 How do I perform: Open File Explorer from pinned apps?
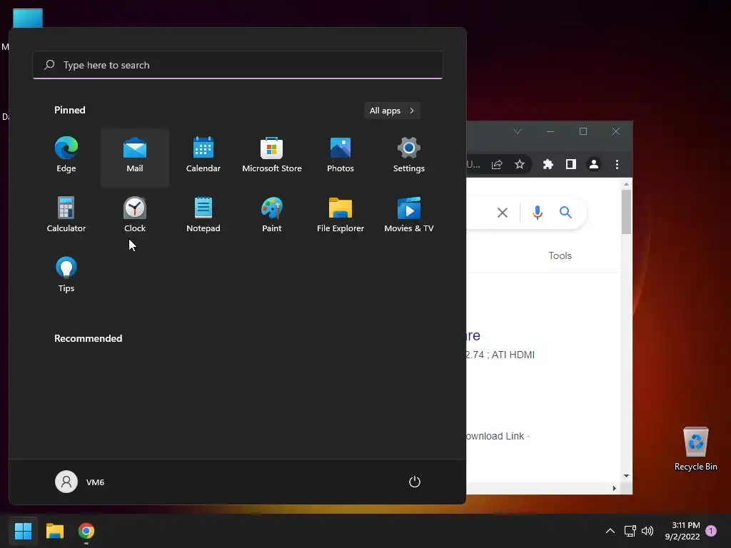click(x=341, y=215)
